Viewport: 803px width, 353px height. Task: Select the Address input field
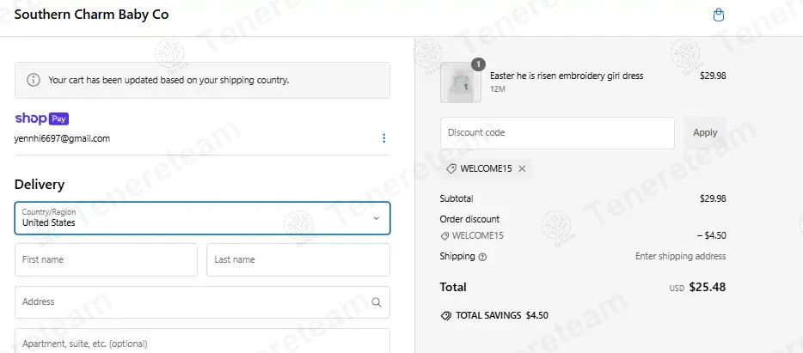pos(202,302)
